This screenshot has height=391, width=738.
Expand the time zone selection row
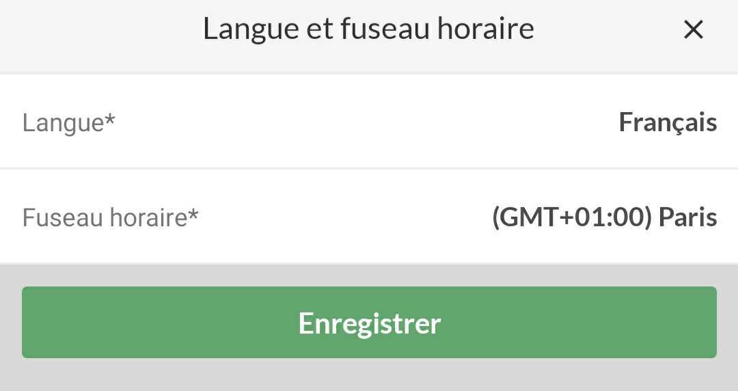(369, 217)
